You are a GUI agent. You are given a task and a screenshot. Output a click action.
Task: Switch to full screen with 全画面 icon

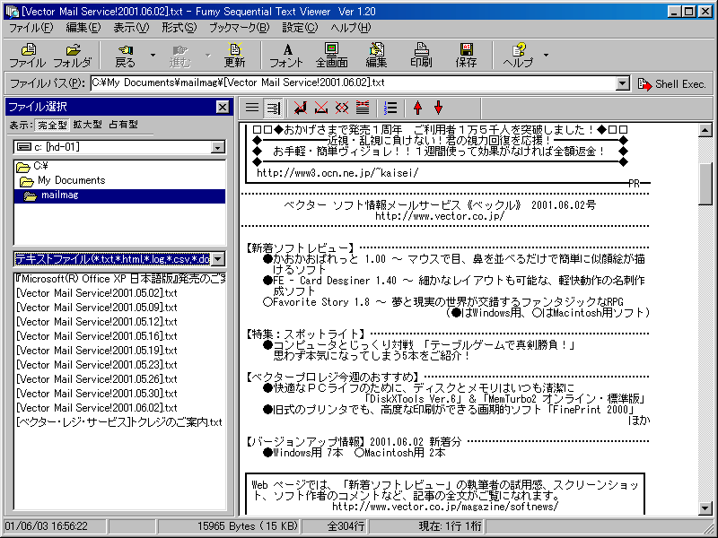coord(331,56)
